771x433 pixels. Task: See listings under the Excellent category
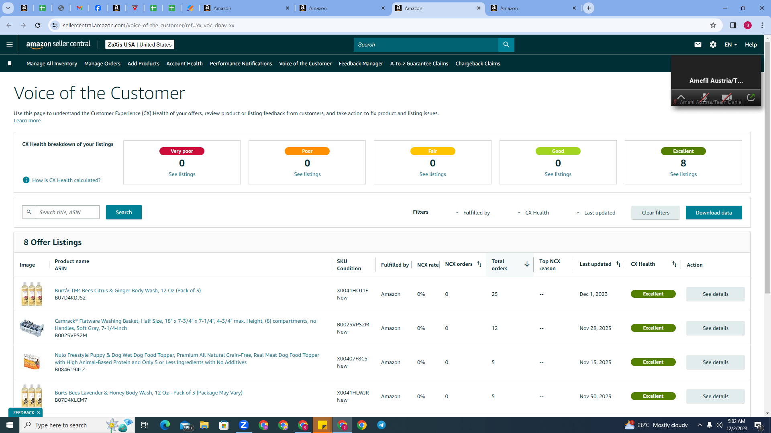683,174
